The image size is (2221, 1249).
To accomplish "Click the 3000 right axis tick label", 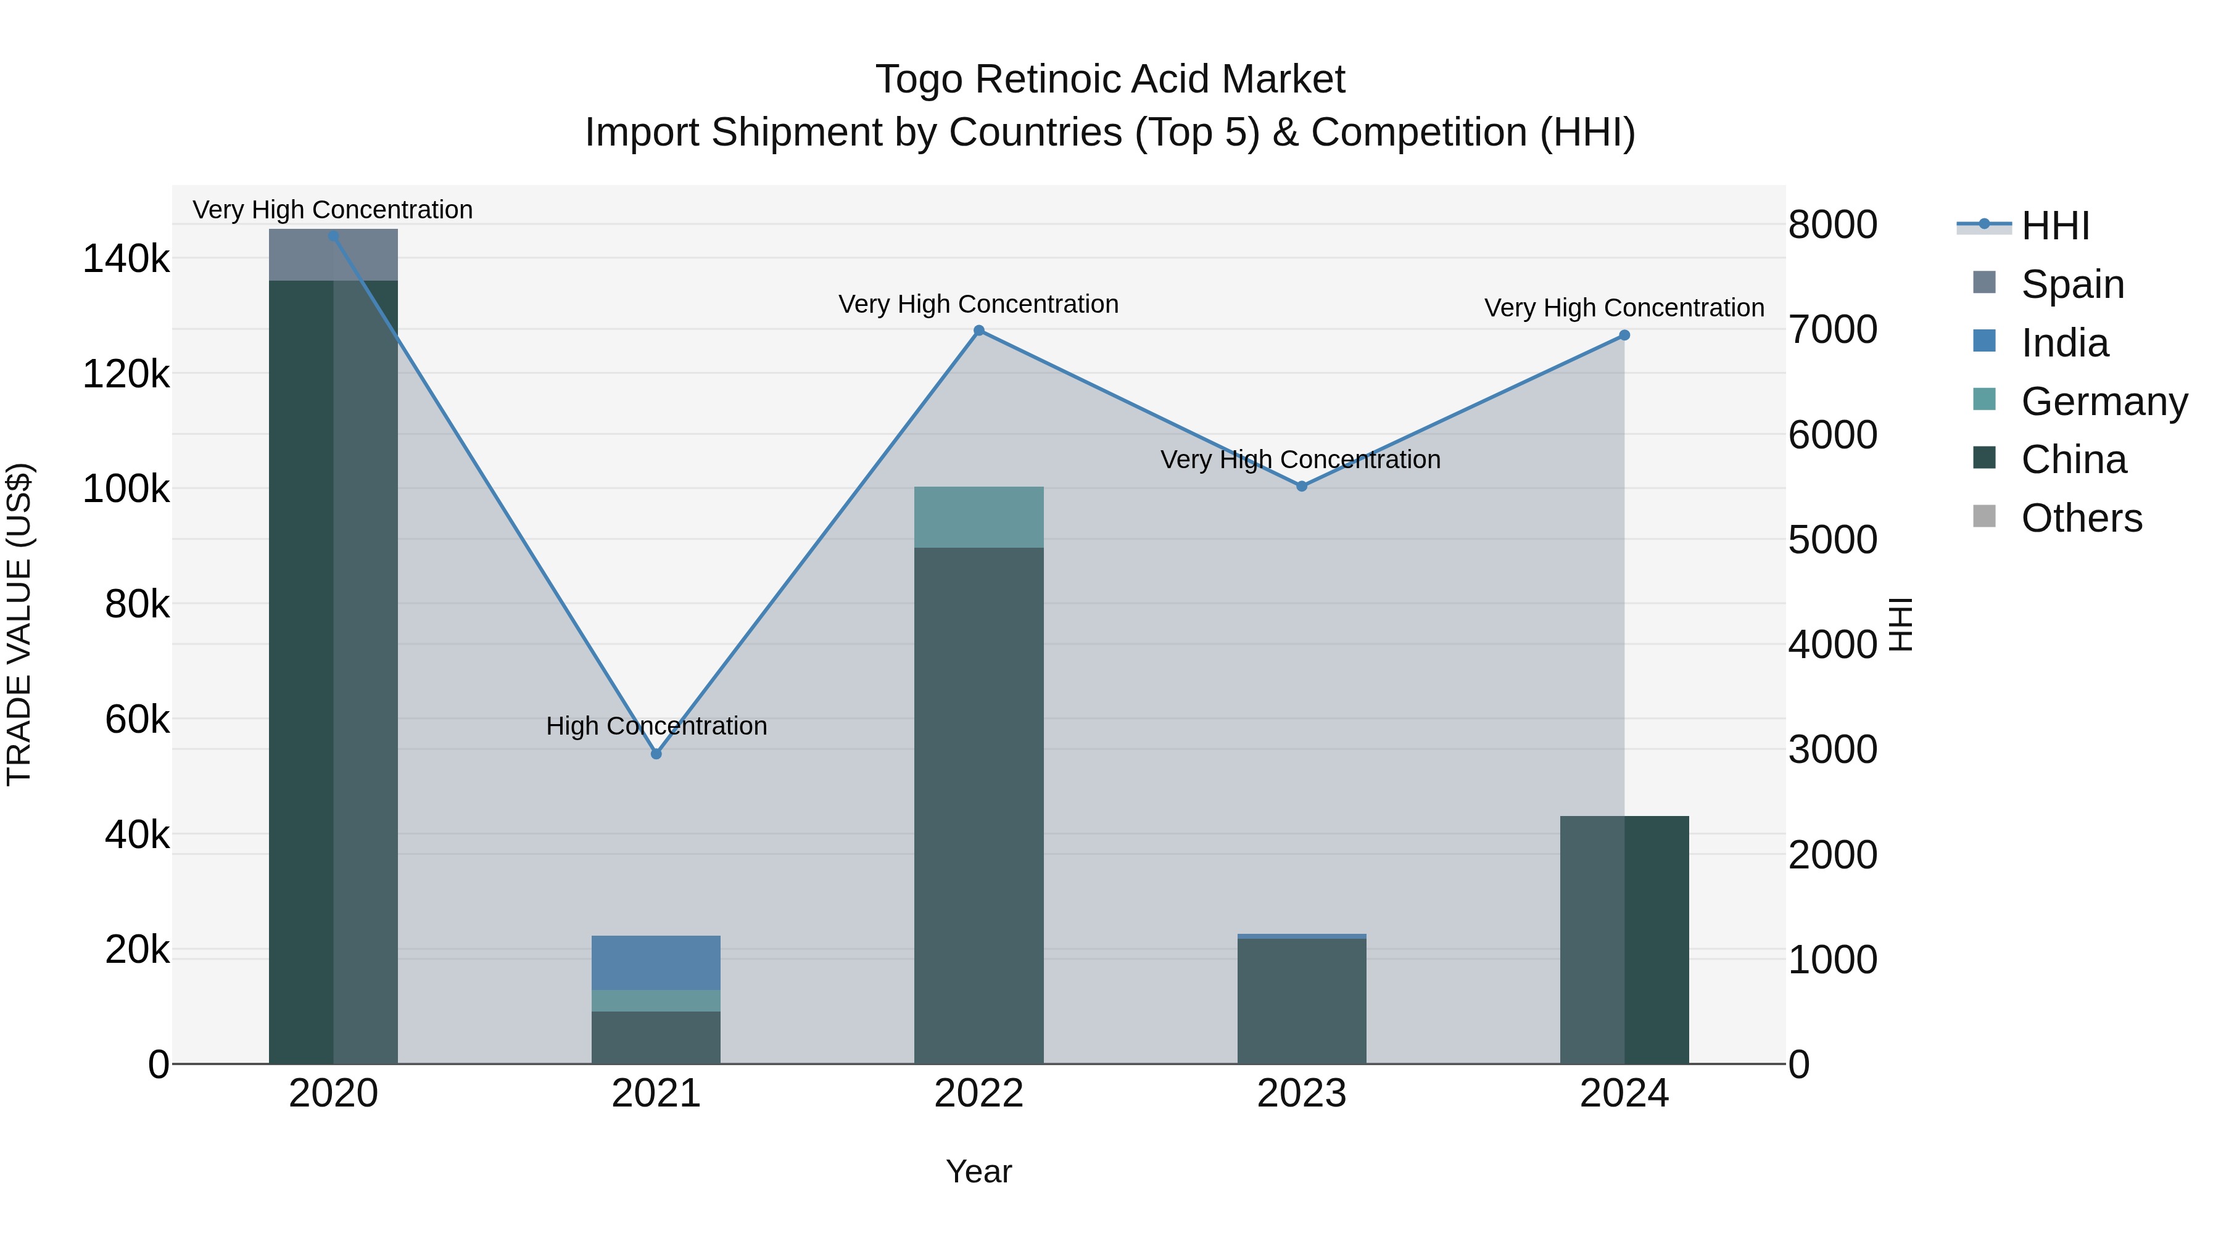I will coord(1833,750).
